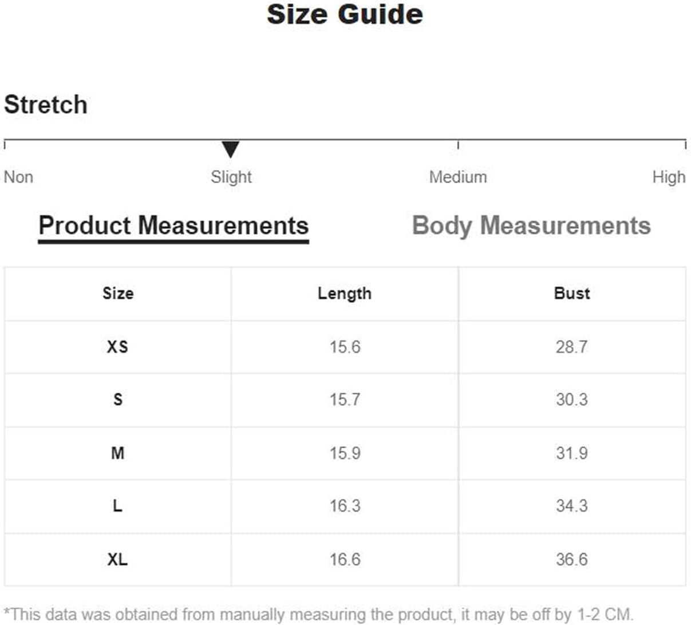Image resolution: width=691 pixels, height=625 pixels.
Task: Click the Stretch slider triangle marker
Action: coord(230,149)
